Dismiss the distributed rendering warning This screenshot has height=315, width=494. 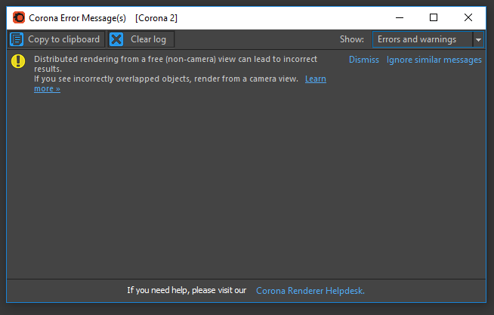point(364,60)
